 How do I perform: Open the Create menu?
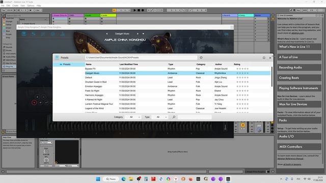click(x=15, y=6)
